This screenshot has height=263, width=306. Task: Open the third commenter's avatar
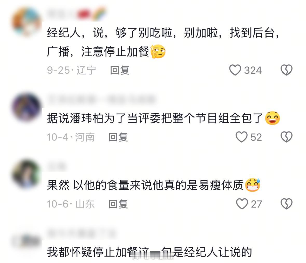tap(27, 174)
